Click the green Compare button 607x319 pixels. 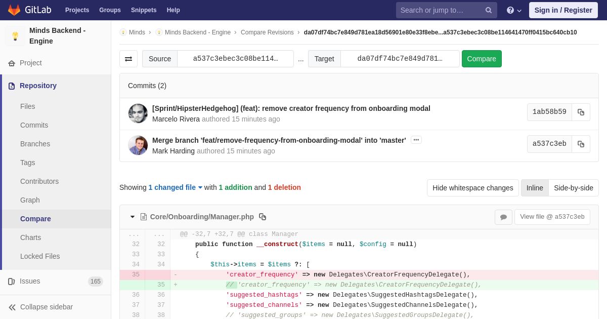point(482,59)
